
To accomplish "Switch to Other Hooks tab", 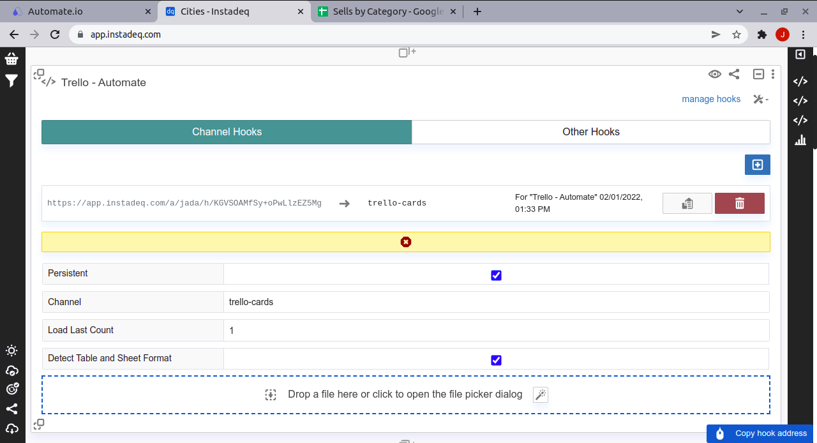I will (591, 132).
